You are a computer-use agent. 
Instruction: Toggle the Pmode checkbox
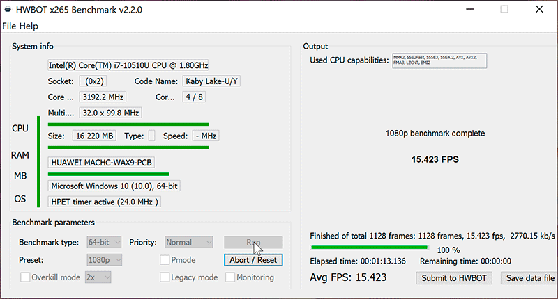pos(165,260)
